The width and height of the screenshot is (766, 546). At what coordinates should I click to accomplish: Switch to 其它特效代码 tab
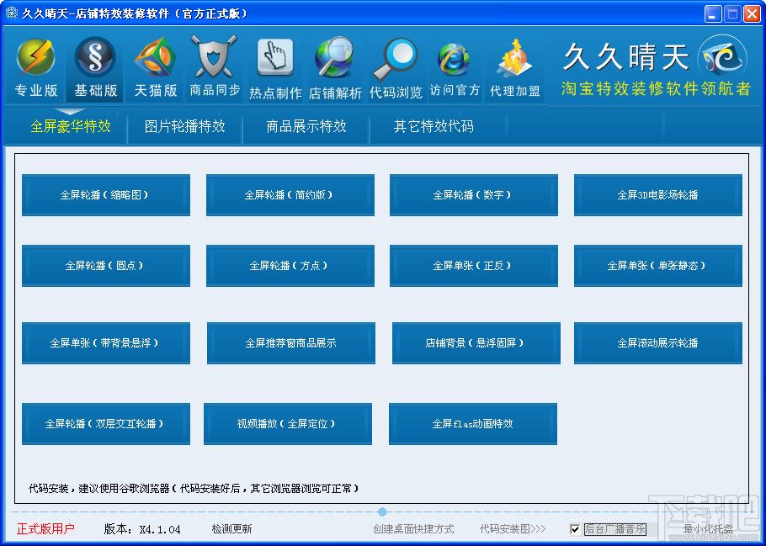point(434,126)
